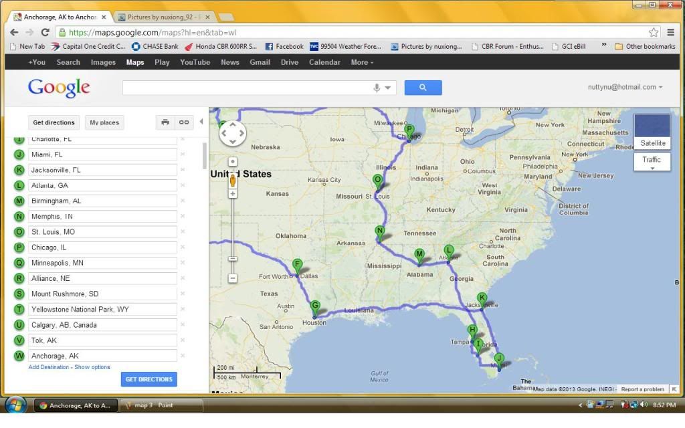Zoom in with the plus button
685x428 pixels.
233,193
